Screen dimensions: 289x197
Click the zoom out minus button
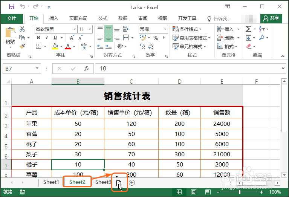[218, 192]
